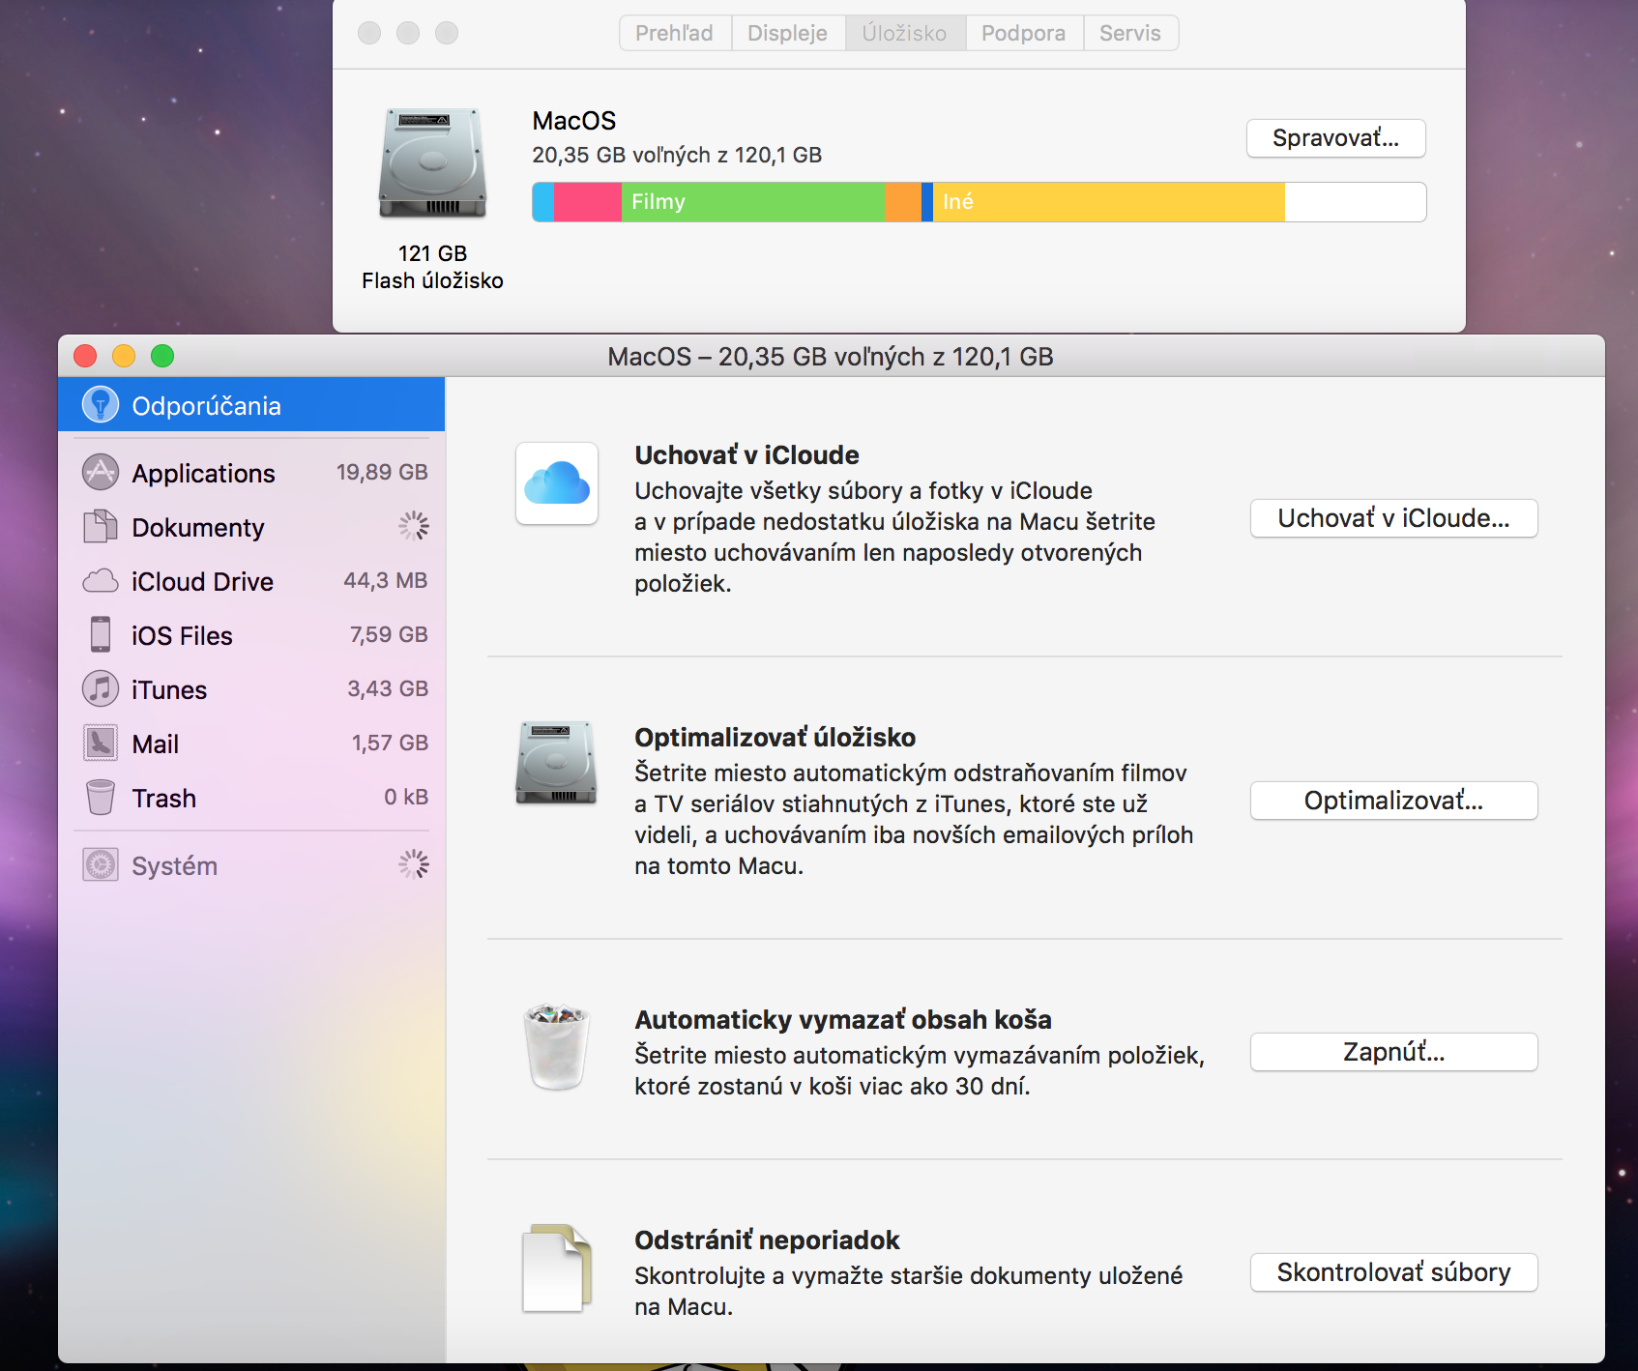1638x1371 pixels.
Task: Click the Uchovať v iCloude... button
Action: 1394,518
